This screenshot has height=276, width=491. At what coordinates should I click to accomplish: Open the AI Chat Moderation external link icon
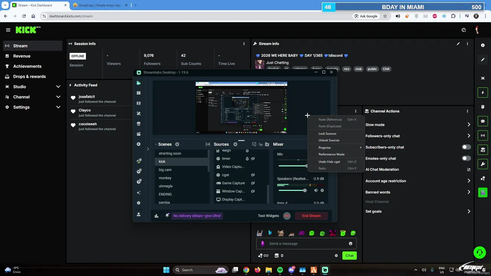click(469, 169)
